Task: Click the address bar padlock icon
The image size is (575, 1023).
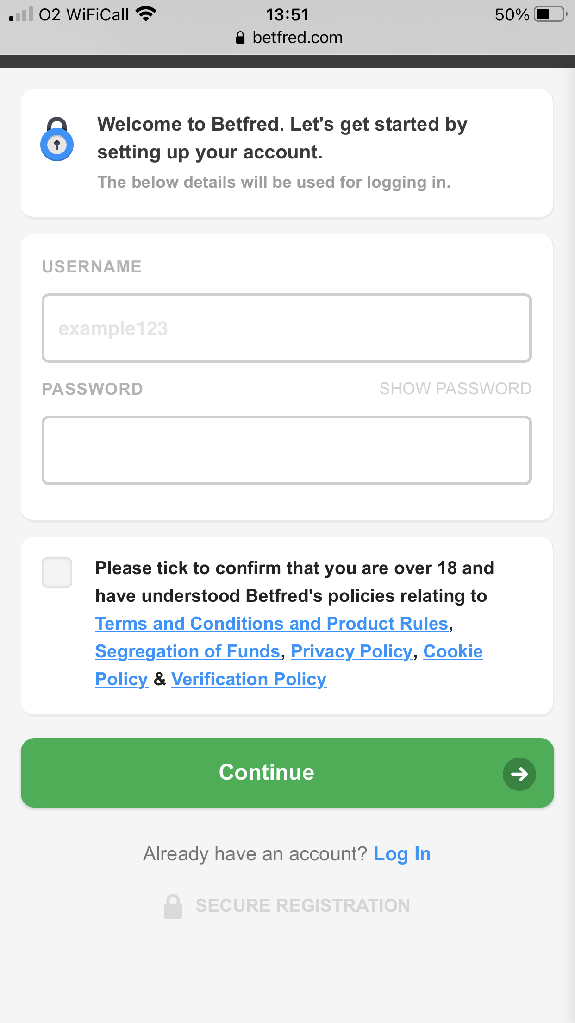Action: pos(240,38)
